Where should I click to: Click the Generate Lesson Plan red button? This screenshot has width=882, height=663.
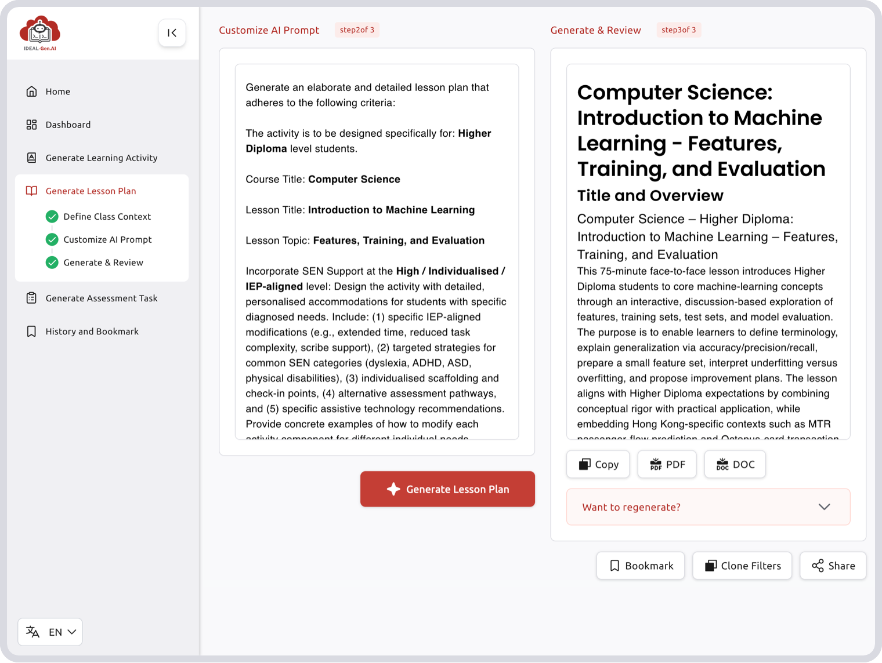tap(447, 489)
